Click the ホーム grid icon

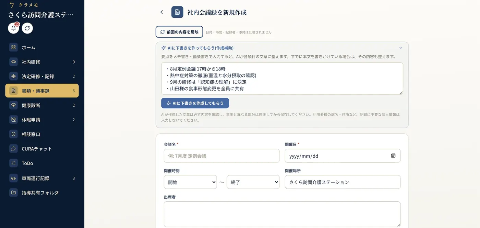(x=13, y=48)
